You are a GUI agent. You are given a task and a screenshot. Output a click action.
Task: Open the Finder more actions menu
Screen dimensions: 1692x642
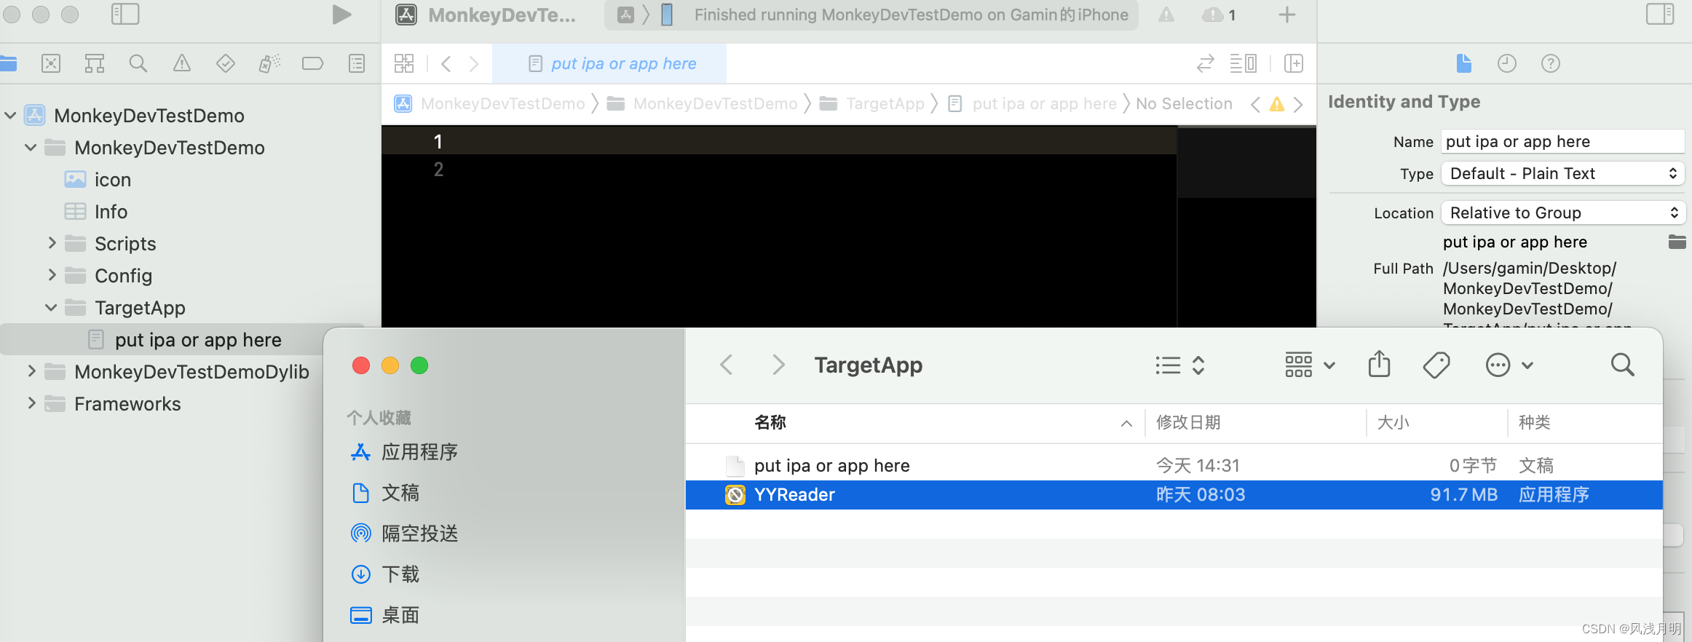point(1509,365)
